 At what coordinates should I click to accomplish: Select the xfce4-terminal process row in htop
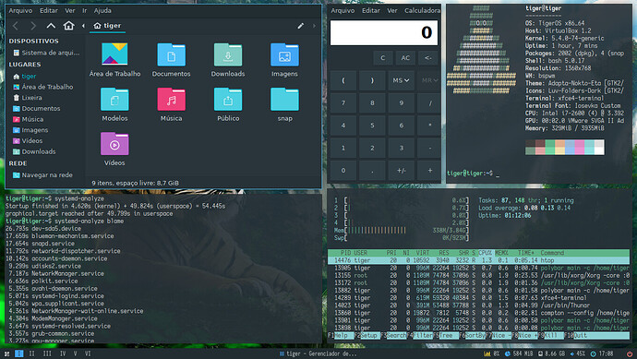click(478, 298)
